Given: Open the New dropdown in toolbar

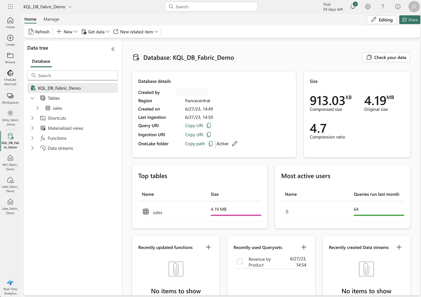Looking at the screenshot, I should pos(67,32).
